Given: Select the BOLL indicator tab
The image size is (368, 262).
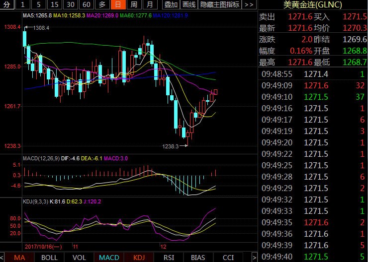Looking at the screenshot, I should [x=49, y=258].
